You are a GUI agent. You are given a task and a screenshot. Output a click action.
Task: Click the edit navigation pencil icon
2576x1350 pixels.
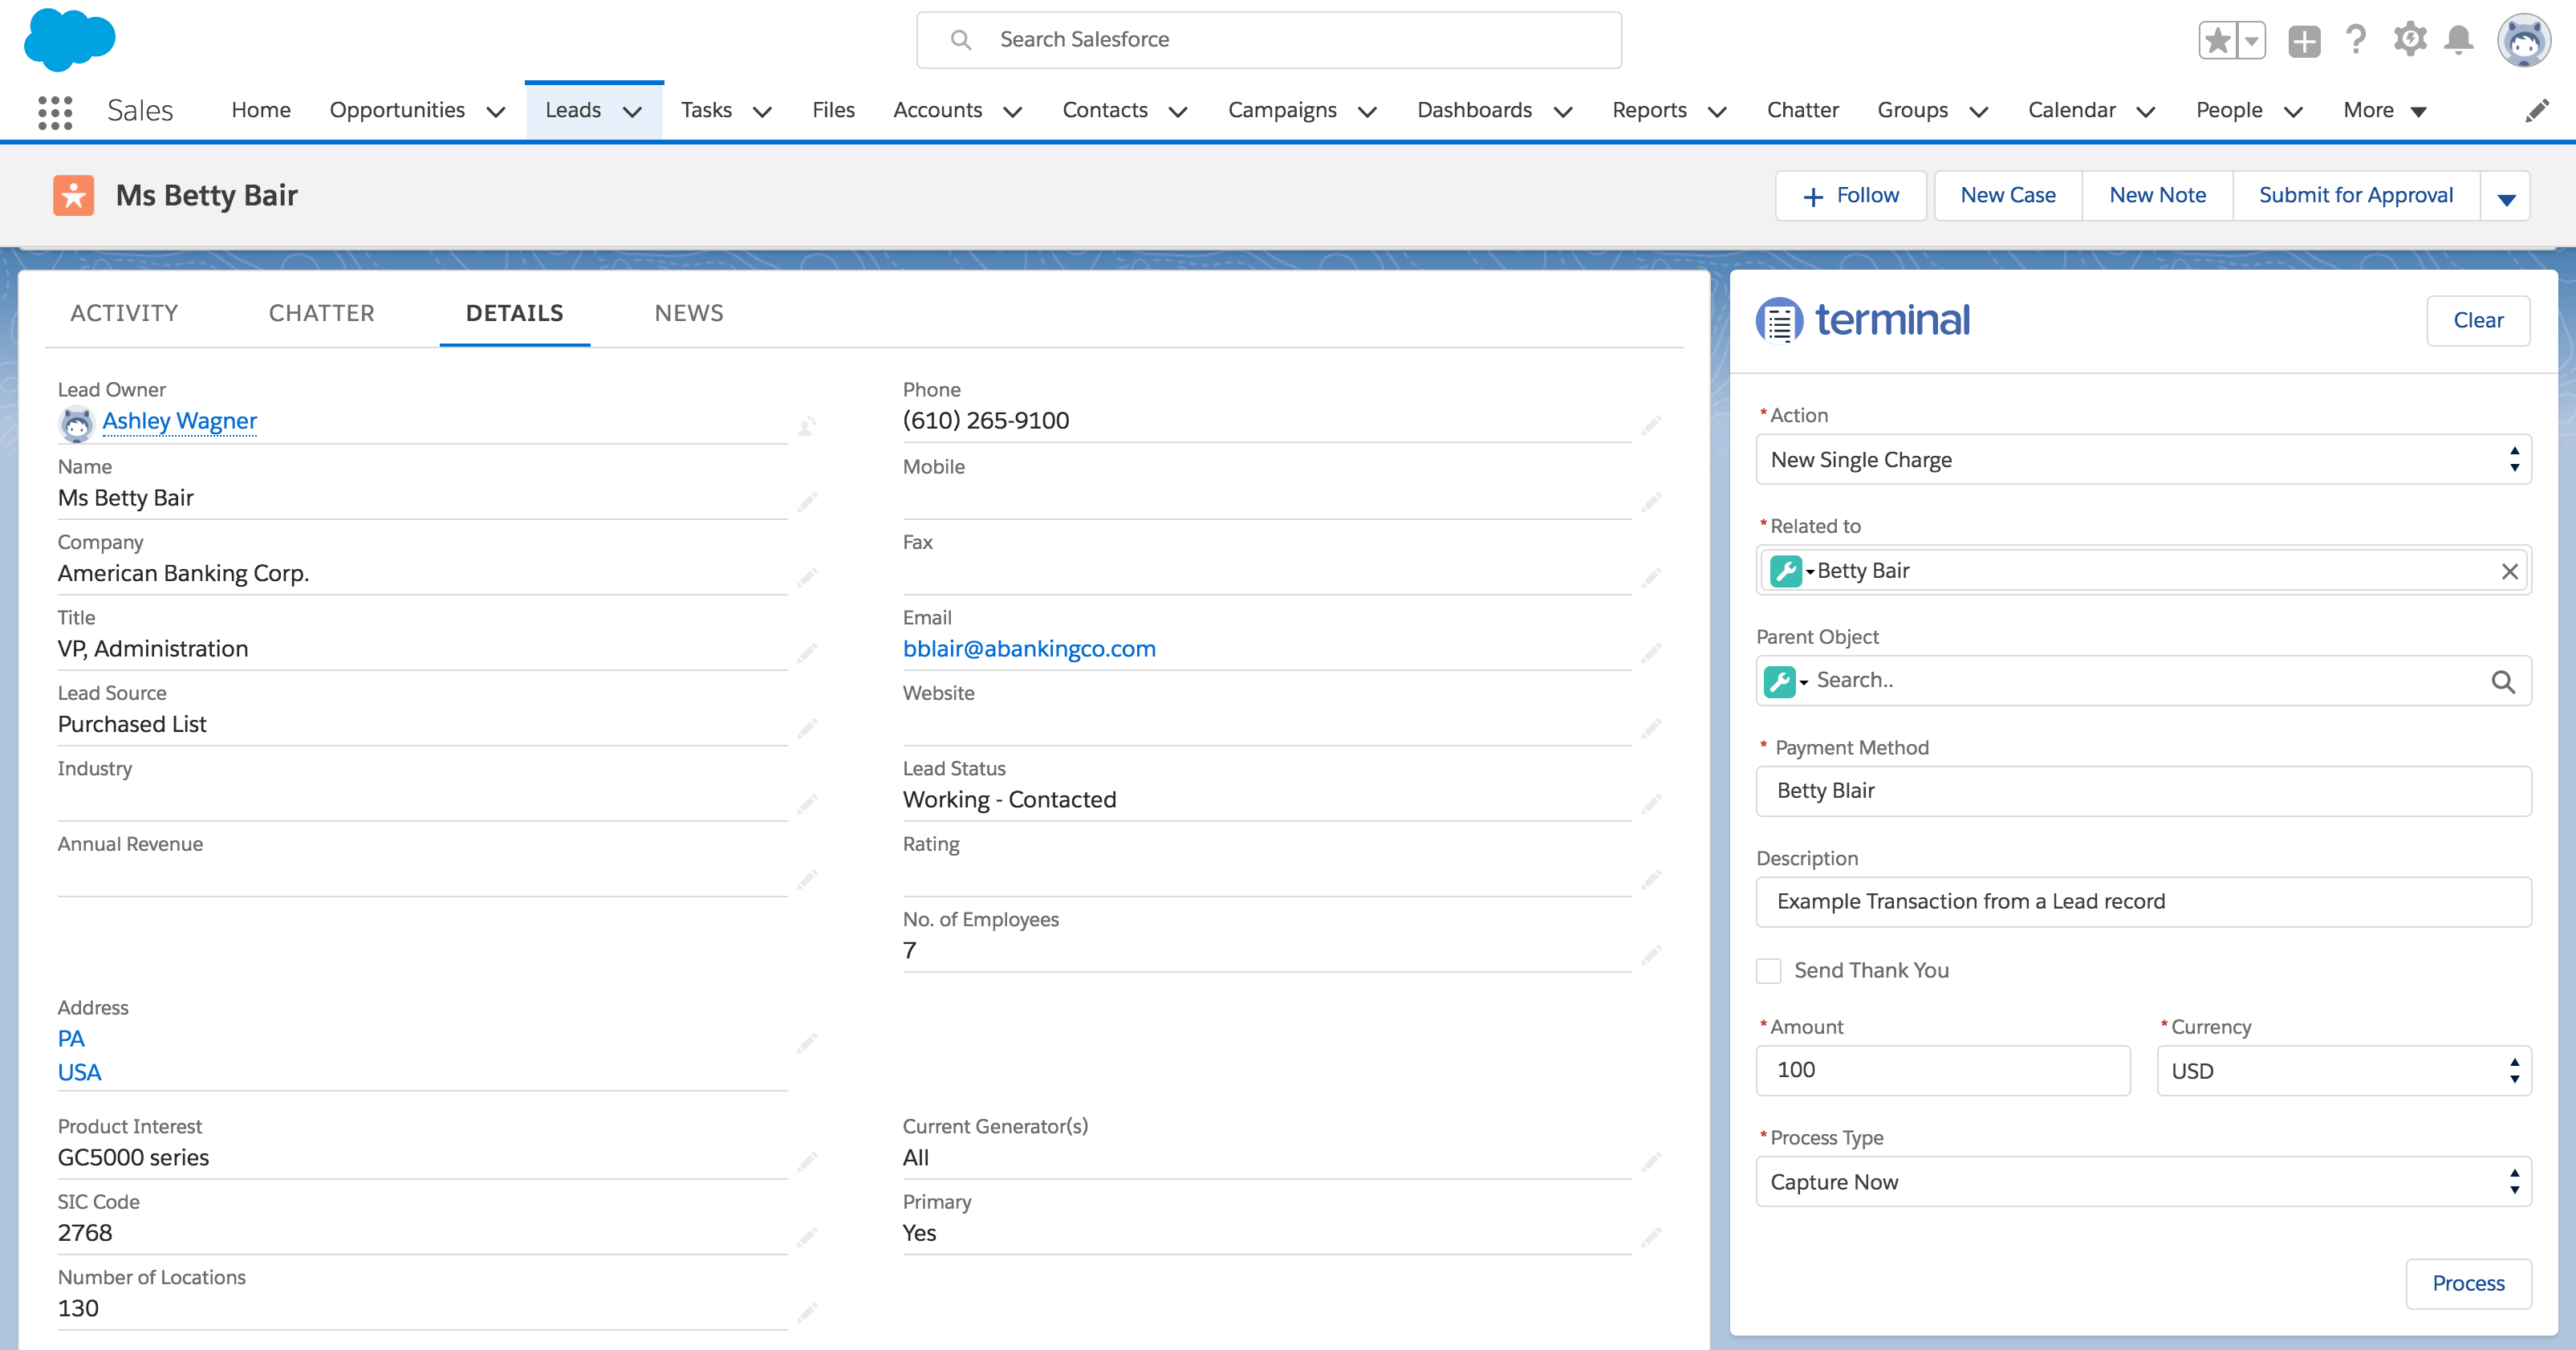tap(2537, 111)
